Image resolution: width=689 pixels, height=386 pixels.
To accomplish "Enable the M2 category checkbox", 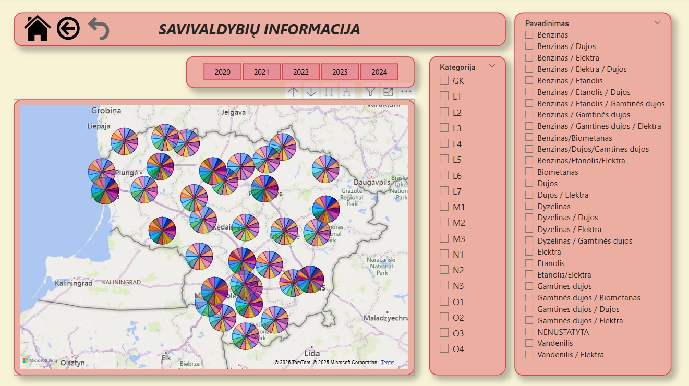I will click(x=444, y=222).
